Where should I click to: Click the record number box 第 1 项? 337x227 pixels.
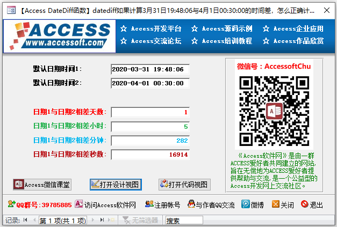point(63,221)
